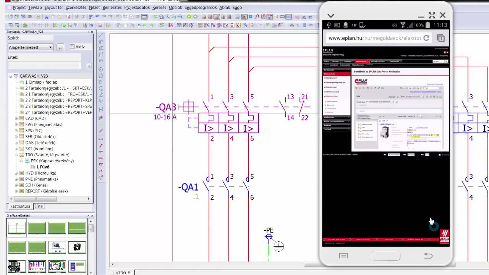Tap the phone home button
The width and height of the screenshot is (489, 275).
[385, 256]
